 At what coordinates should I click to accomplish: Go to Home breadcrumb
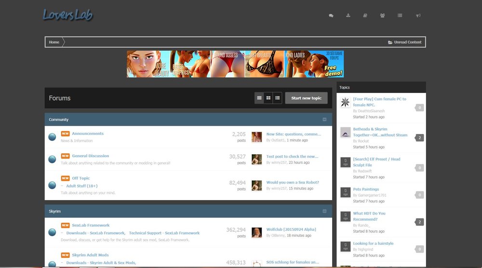54,42
